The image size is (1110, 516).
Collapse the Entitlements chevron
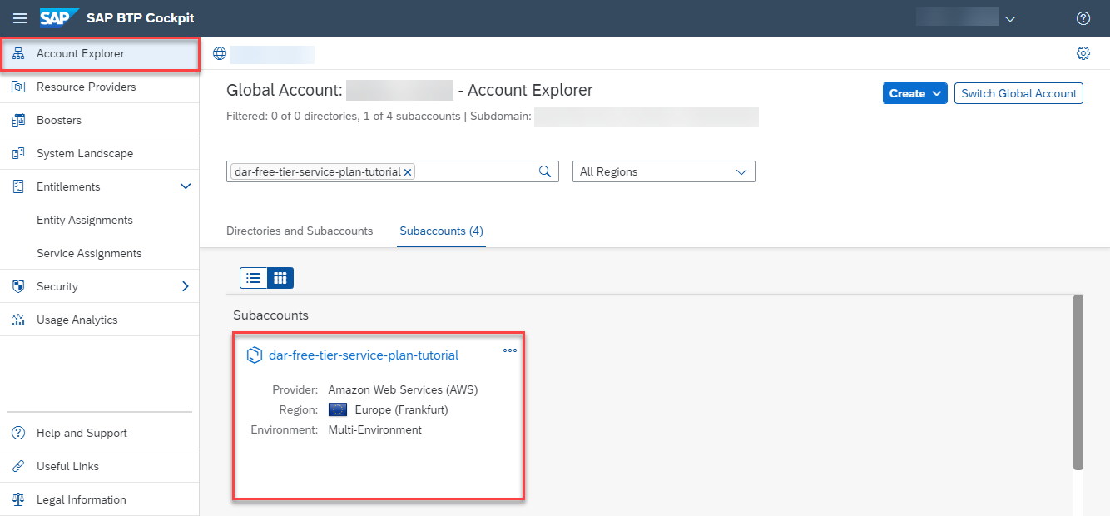(186, 186)
